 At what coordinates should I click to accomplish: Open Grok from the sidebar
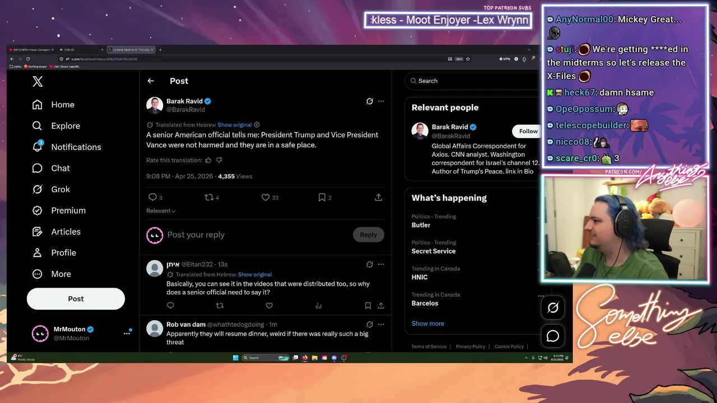pyautogui.click(x=51, y=189)
